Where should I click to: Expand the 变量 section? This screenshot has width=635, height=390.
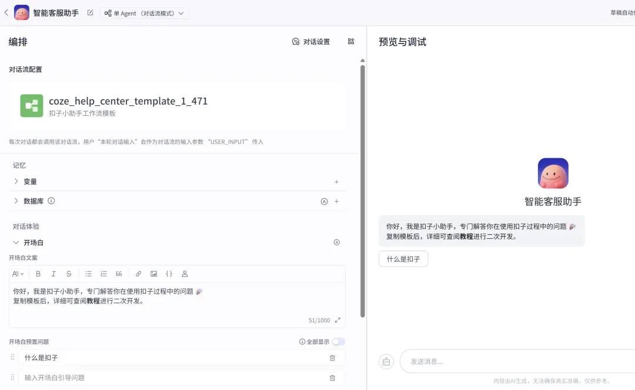pos(16,181)
